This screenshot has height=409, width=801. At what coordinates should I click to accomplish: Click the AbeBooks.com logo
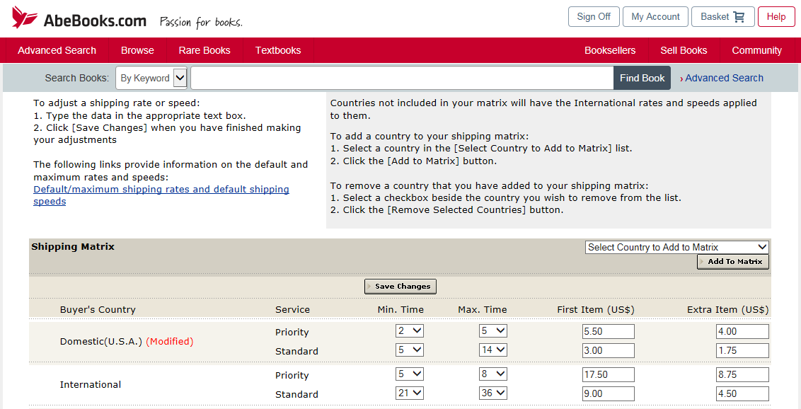[x=79, y=19]
